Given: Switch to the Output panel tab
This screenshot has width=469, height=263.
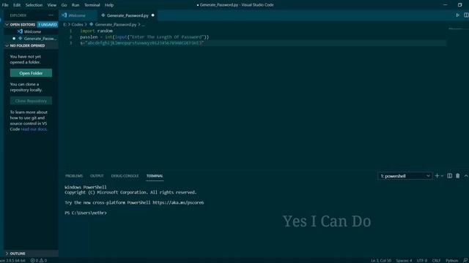Looking at the screenshot, I should click(97, 176).
